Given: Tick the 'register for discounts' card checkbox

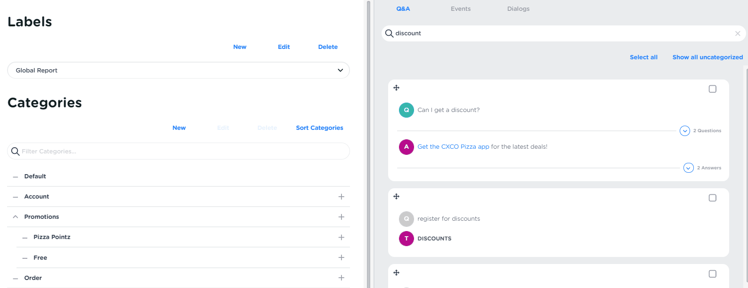Looking at the screenshot, I should (712, 198).
